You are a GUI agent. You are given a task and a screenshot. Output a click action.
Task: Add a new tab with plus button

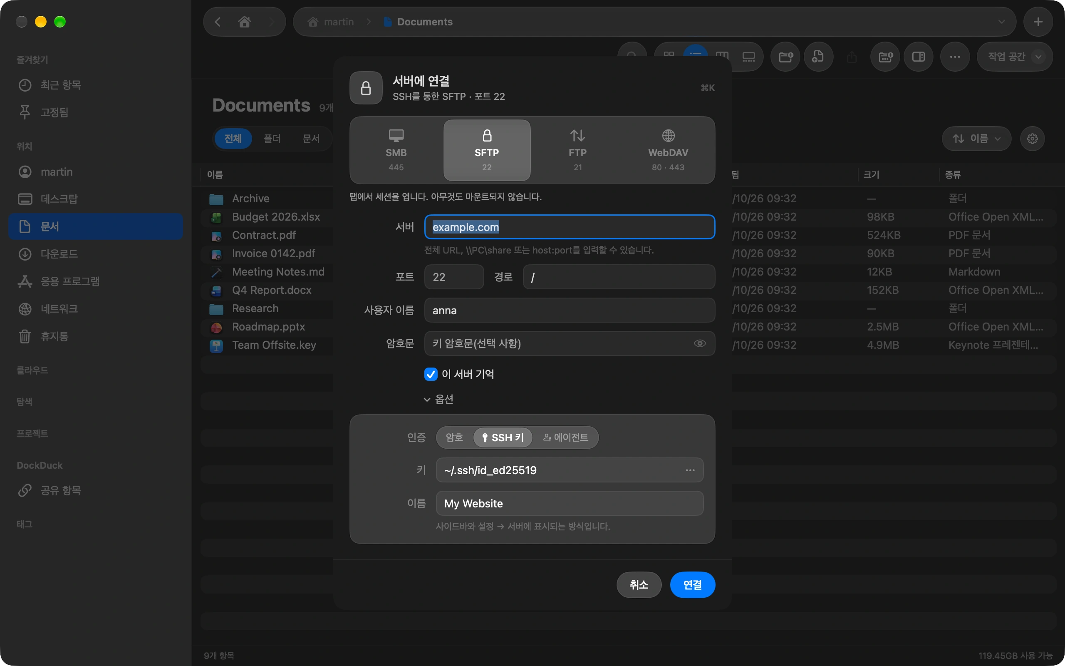click(x=1038, y=22)
